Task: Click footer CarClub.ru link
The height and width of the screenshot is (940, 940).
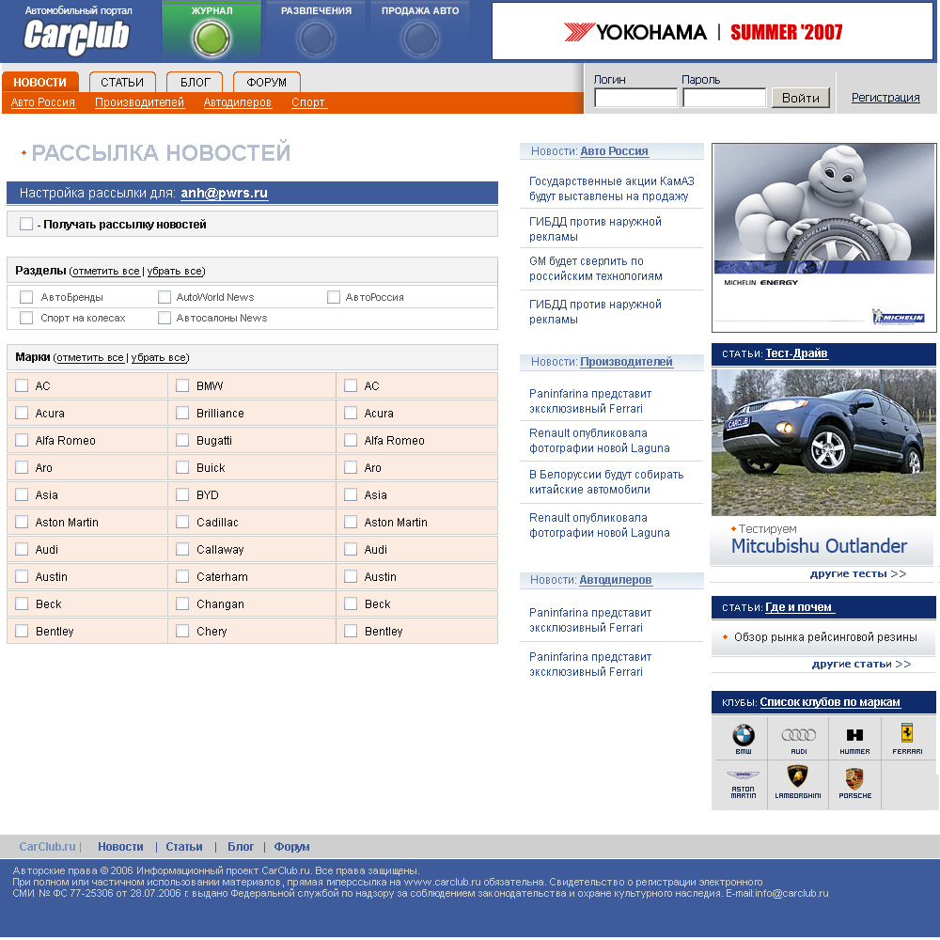Action: click(x=47, y=847)
